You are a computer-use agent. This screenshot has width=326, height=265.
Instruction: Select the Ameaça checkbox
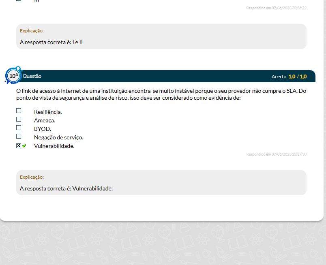click(19, 119)
